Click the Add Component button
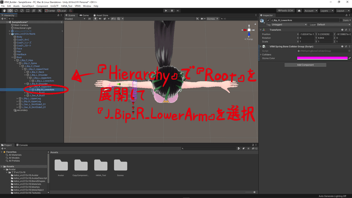Image resolution: width=352 pixels, height=198 pixels. [305, 65]
